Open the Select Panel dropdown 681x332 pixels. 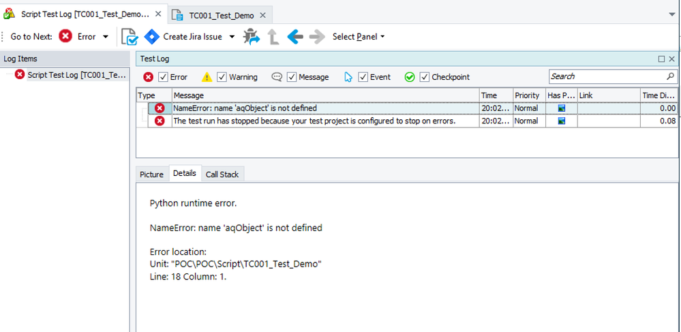pos(359,37)
